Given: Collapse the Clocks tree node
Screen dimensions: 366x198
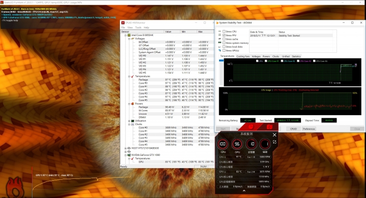Looking at the screenshot, I should point(129,124).
